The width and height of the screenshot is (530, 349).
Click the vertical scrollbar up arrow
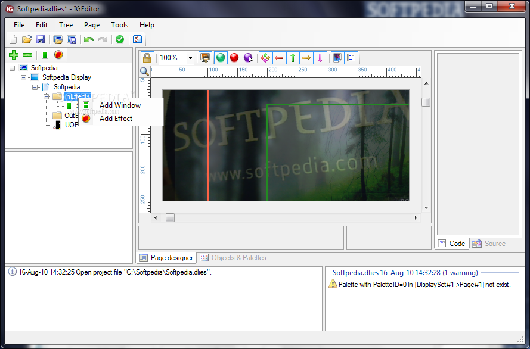[x=426, y=83]
